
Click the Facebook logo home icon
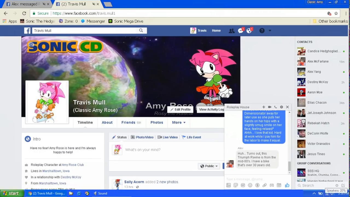pos(27,31)
